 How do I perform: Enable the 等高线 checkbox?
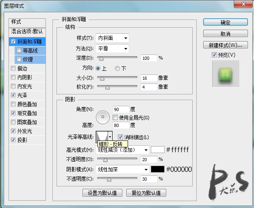[x=19, y=50]
